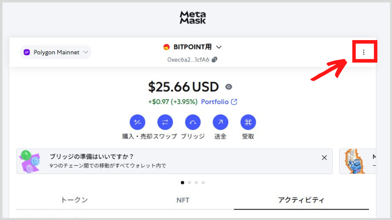The width and height of the screenshot is (392, 220).
Task: Click the BITPOINT用 account avatar icon
Action: 166,47
